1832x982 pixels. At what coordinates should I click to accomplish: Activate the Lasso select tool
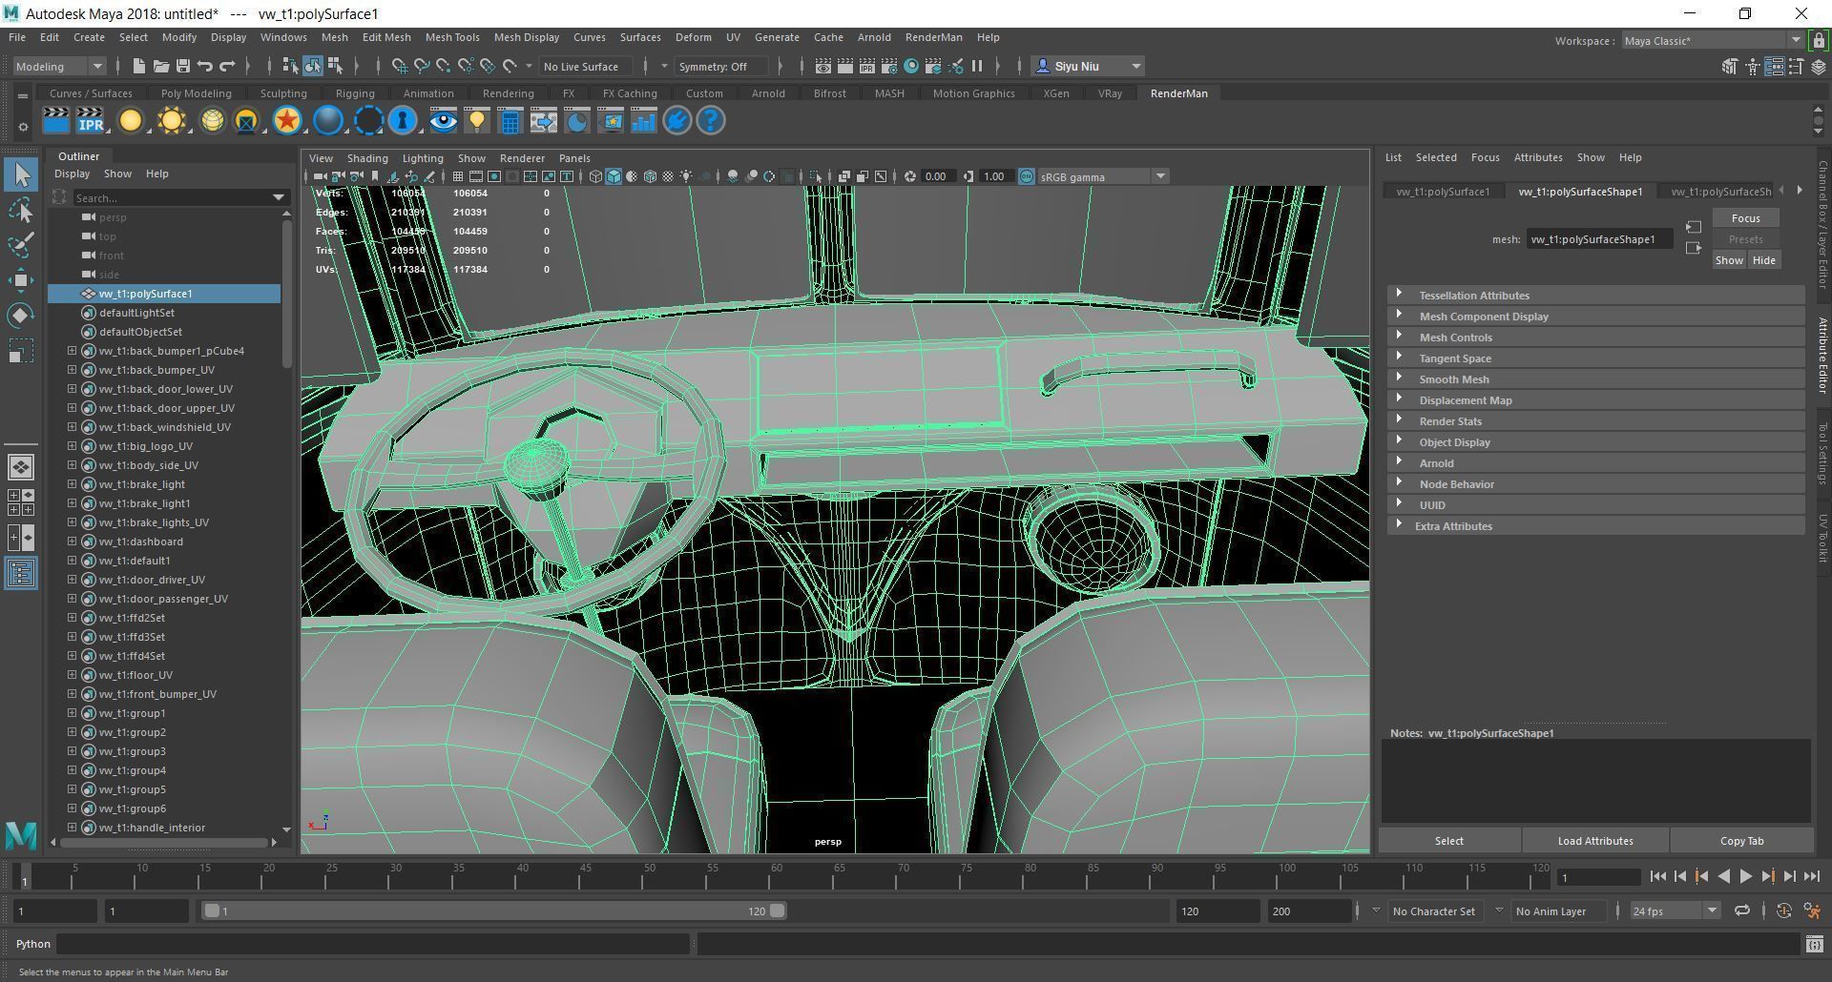tap(21, 210)
